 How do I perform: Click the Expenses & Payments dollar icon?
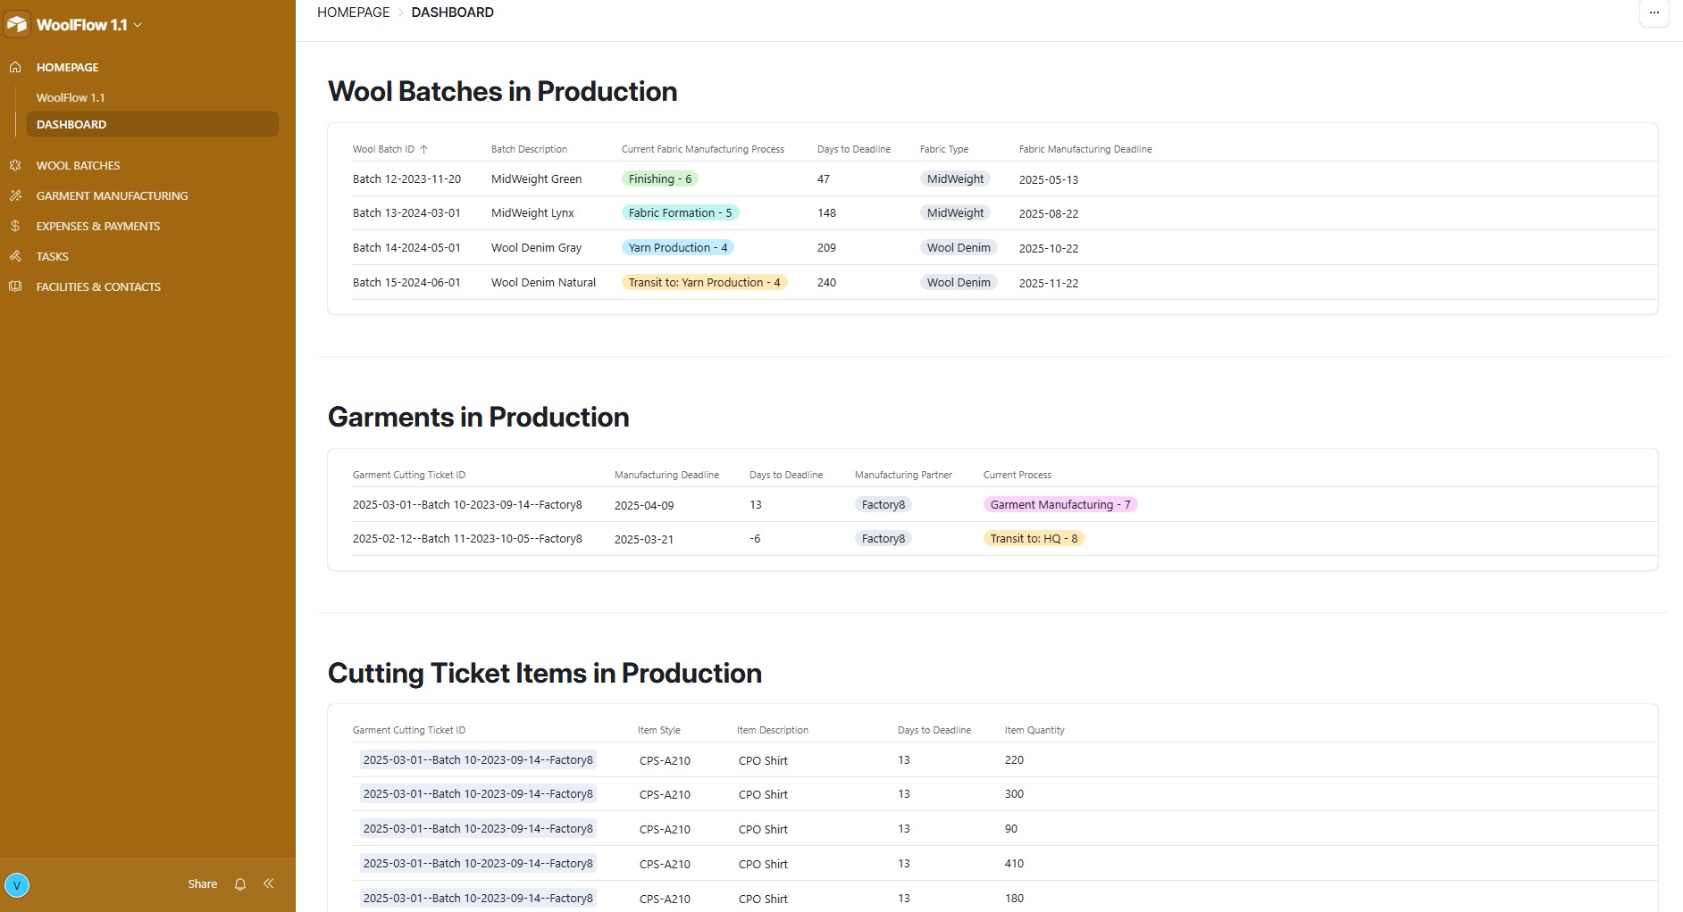[x=15, y=226]
